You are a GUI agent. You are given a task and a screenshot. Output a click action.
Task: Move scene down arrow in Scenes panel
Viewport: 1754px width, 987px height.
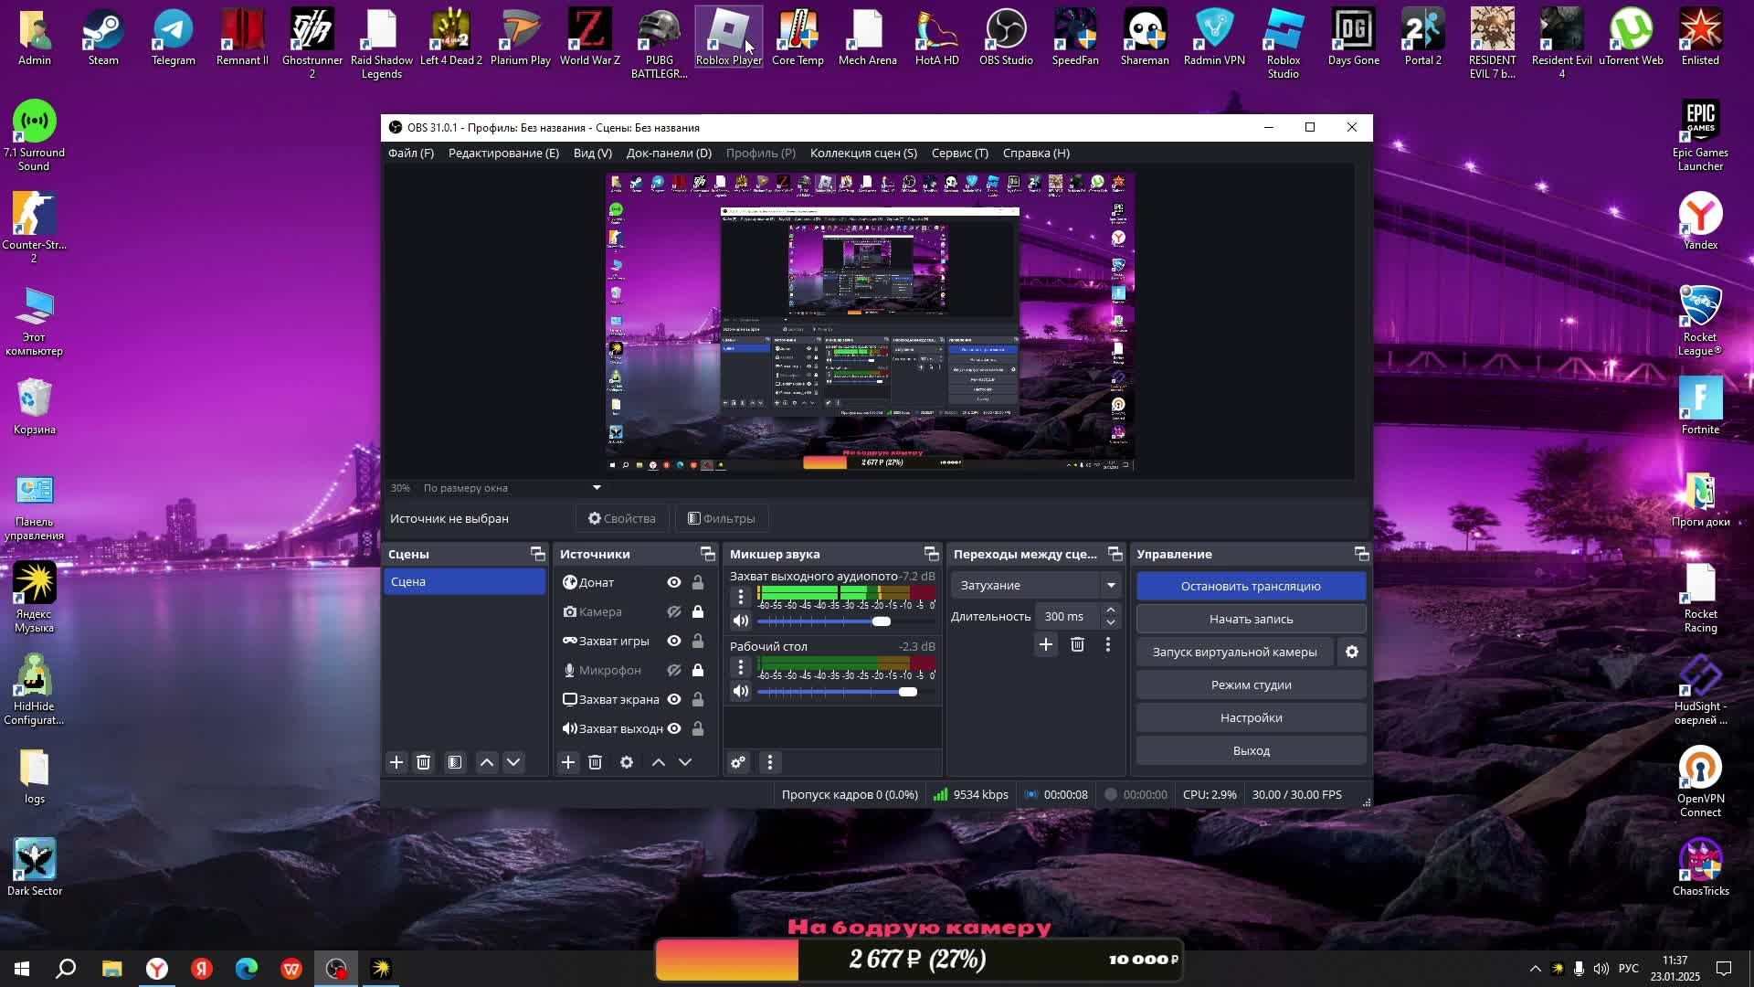[513, 762]
